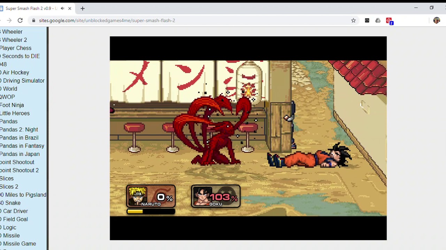Open the Missile Game link

tap(18, 244)
